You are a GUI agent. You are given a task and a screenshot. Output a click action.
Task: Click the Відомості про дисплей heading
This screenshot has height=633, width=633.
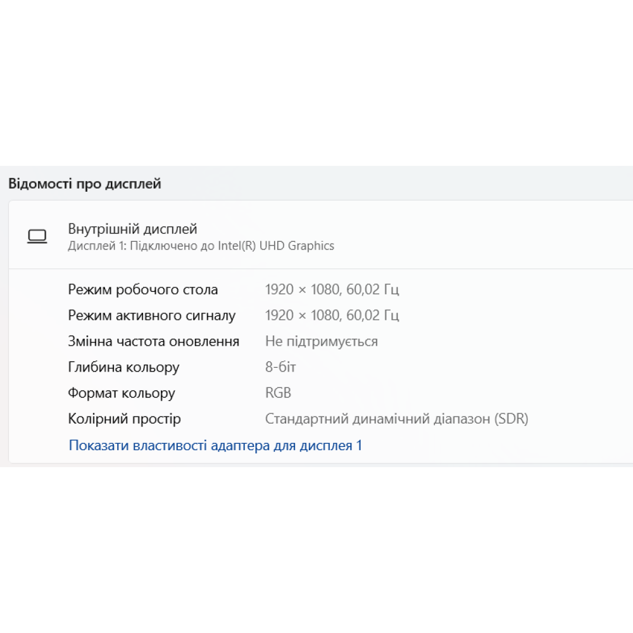pos(85,184)
